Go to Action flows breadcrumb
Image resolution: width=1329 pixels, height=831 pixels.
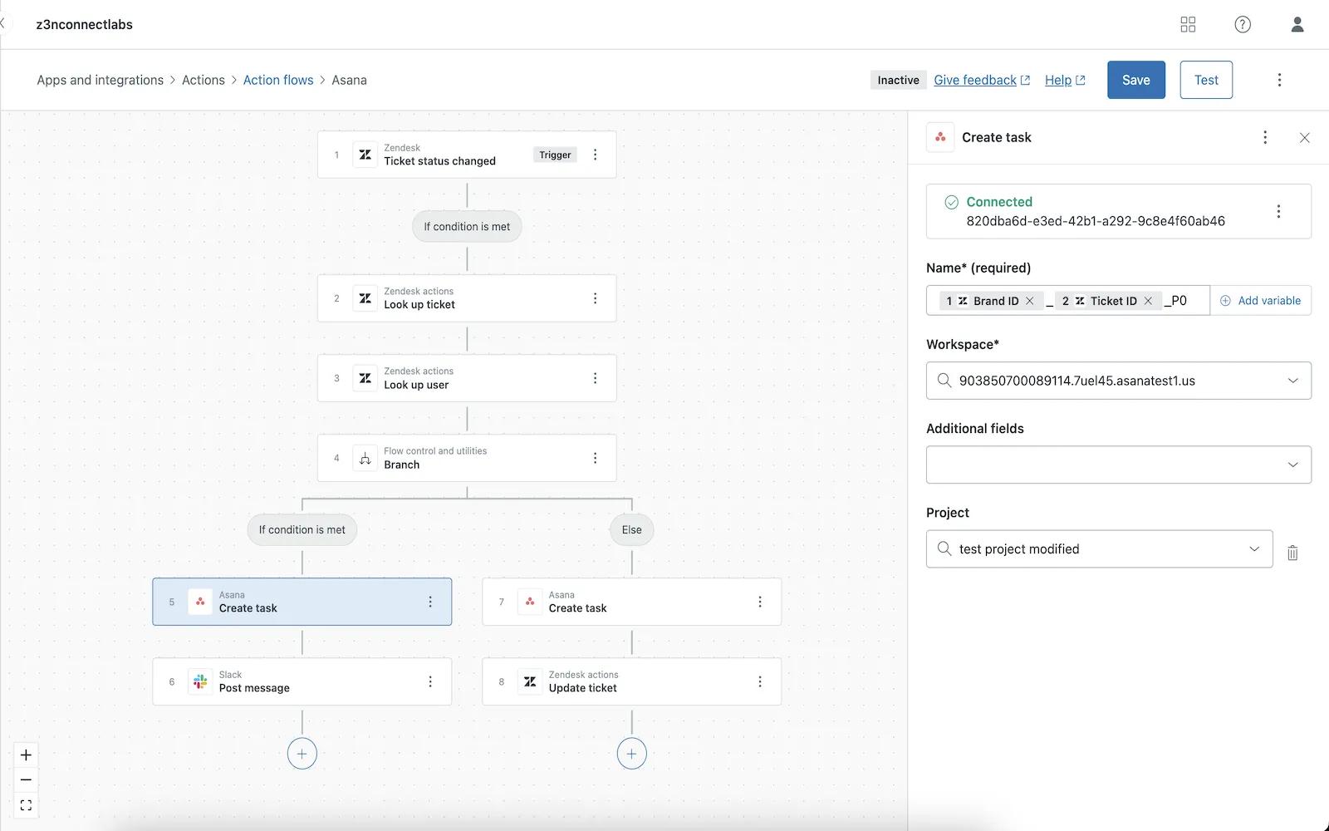278,80
